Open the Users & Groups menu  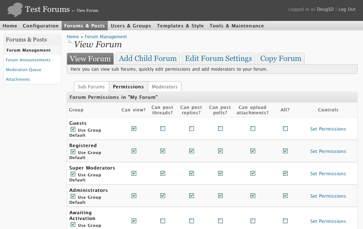[131, 26]
